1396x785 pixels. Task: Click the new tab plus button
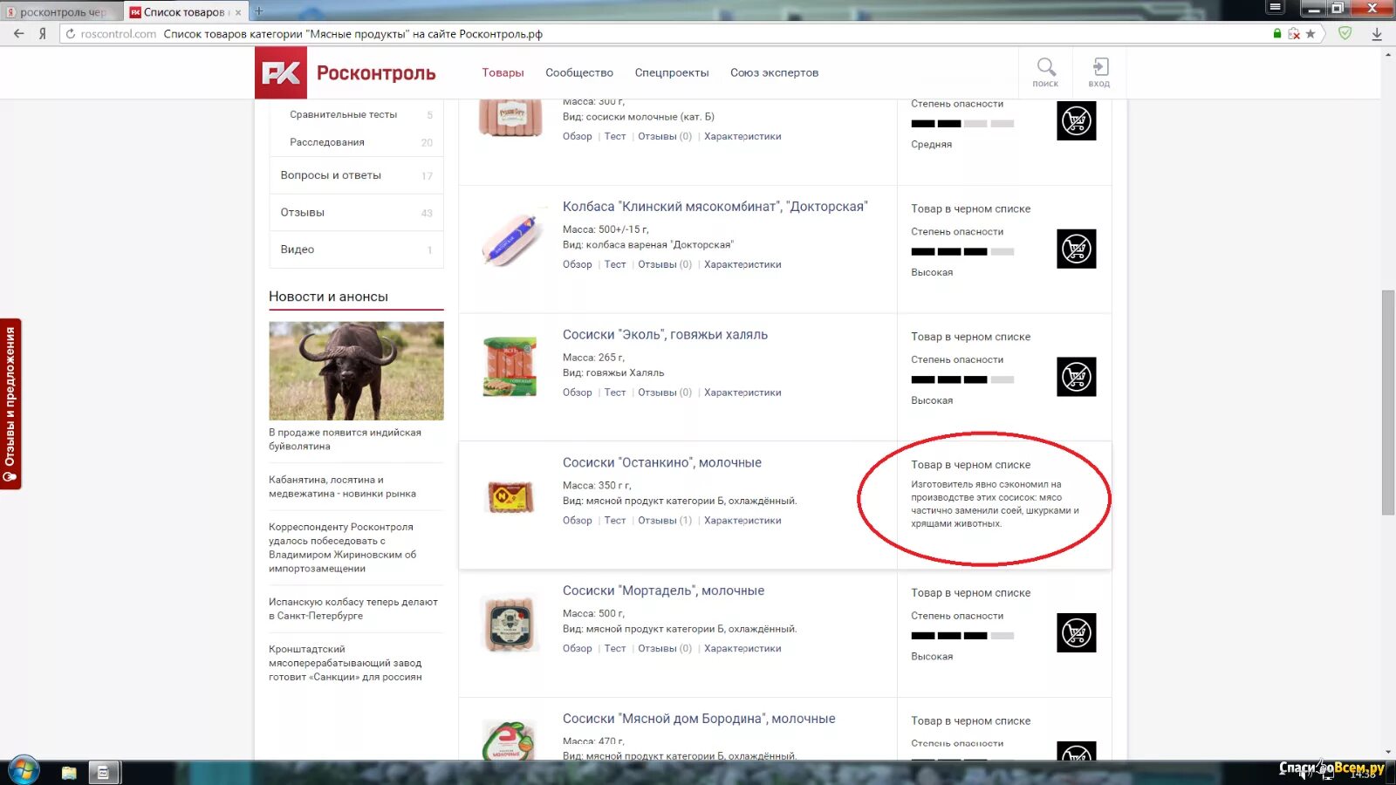point(258,11)
